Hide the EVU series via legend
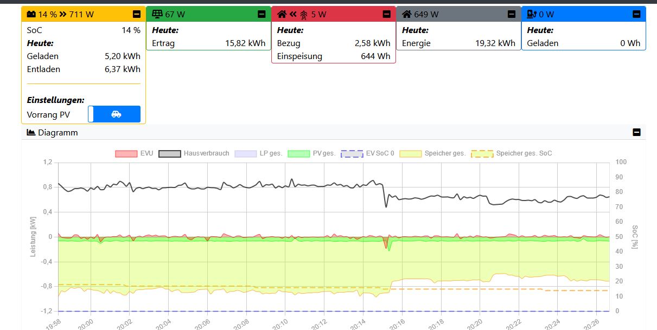 click(135, 153)
